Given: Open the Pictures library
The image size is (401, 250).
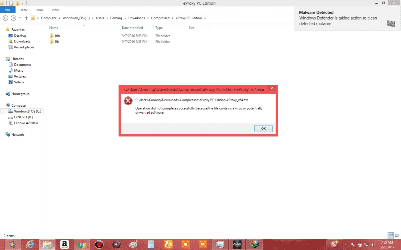Looking at the screenshot, I should click(x=20, y=76).
